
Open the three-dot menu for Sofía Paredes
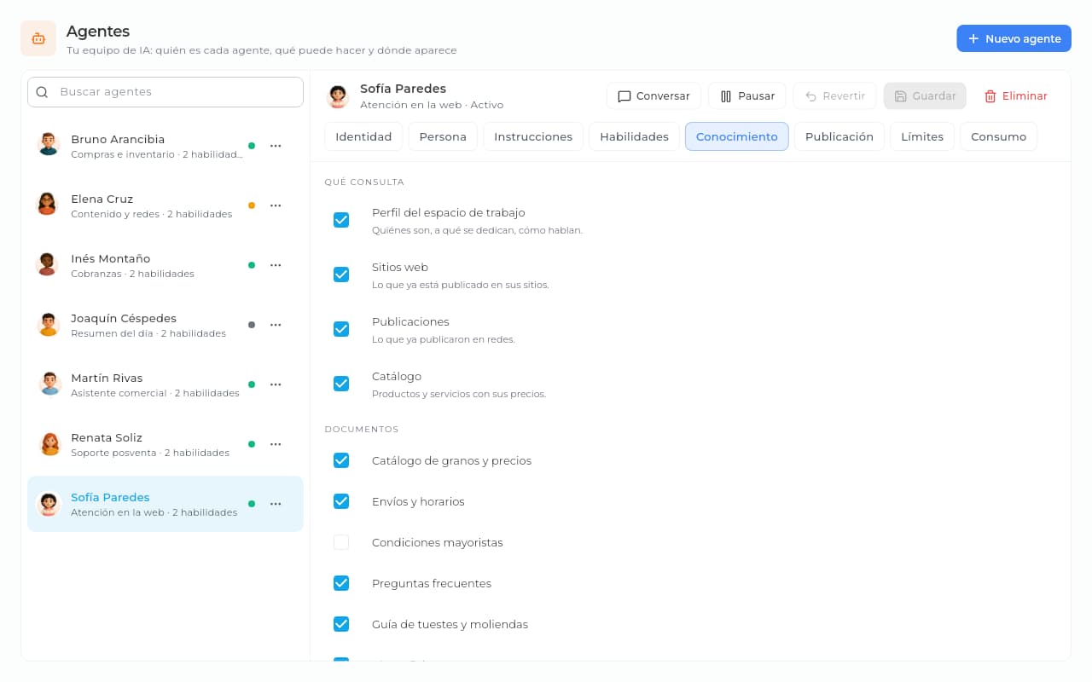[276, 504]
